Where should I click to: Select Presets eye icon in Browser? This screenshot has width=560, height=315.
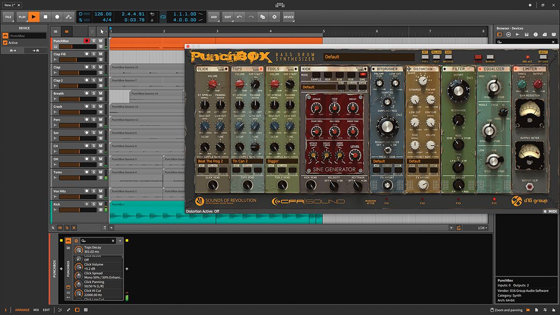(508, 35)
